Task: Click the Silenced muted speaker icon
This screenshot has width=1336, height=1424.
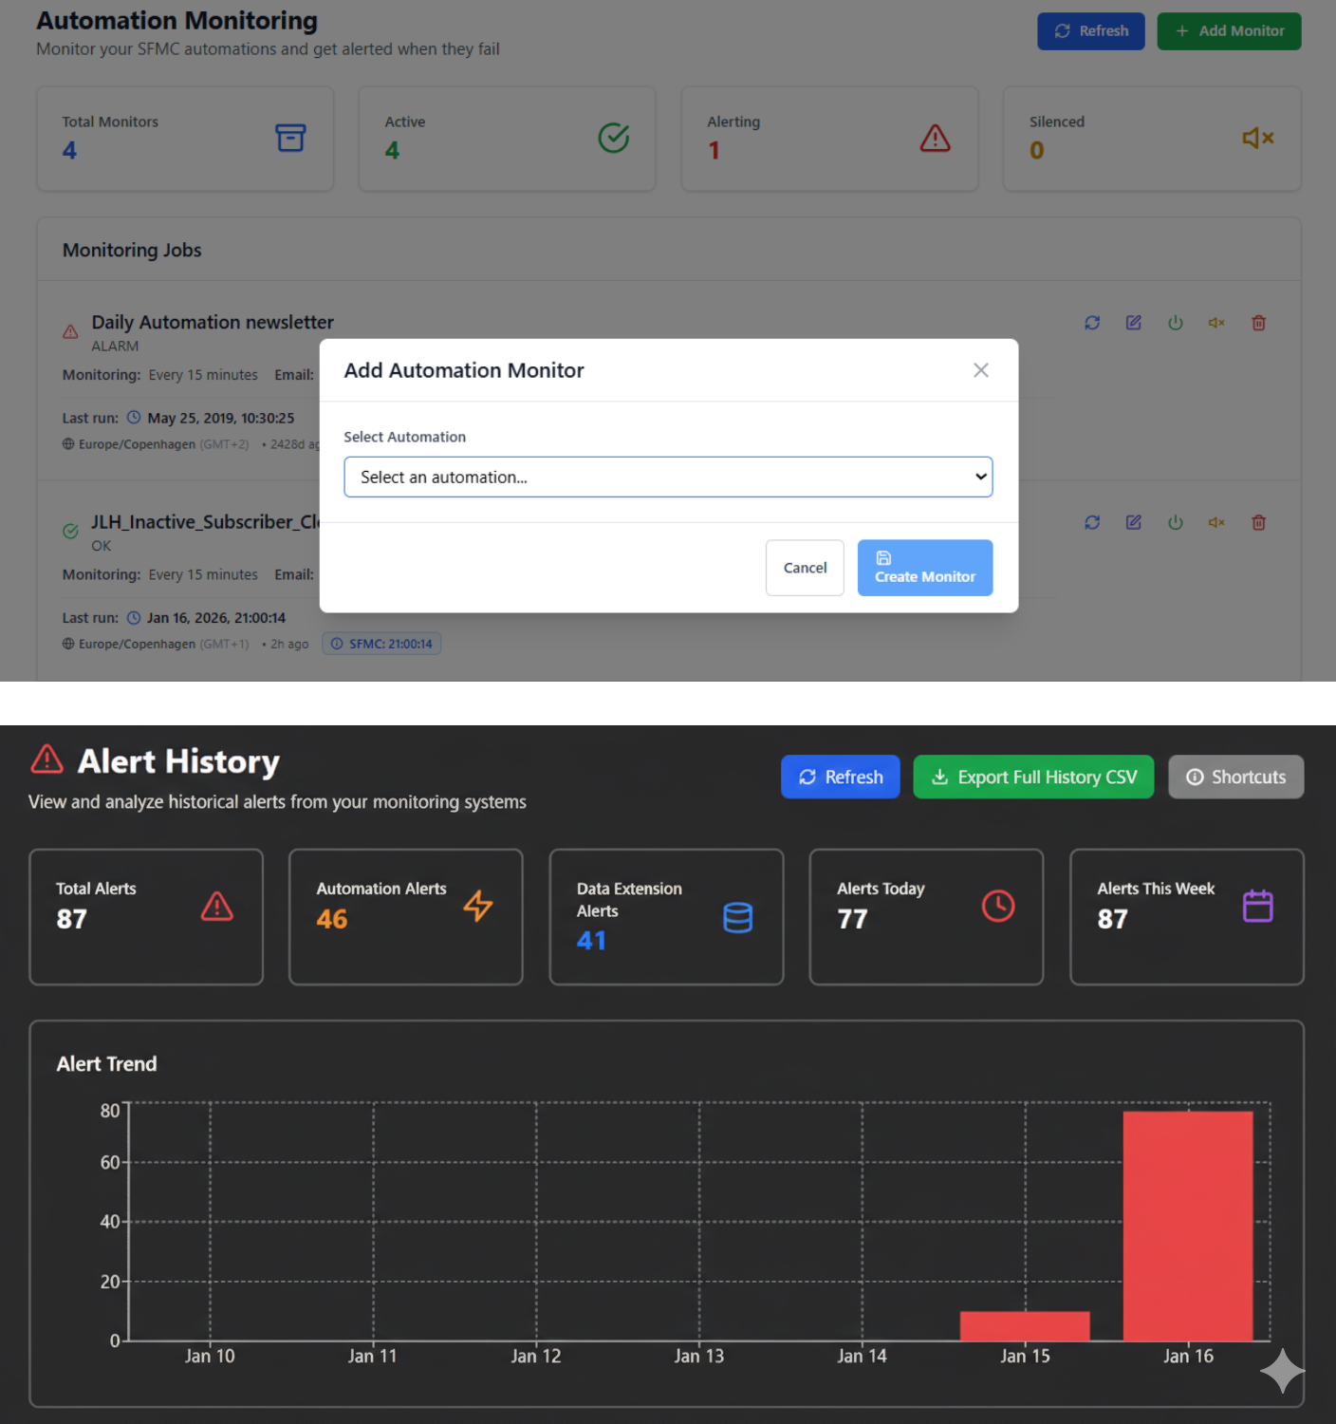Action: (x=1258, y=138)
